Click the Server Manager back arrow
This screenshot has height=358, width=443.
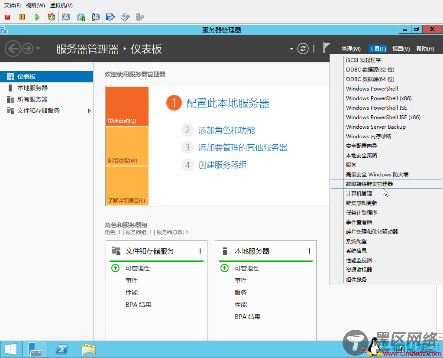13,49
